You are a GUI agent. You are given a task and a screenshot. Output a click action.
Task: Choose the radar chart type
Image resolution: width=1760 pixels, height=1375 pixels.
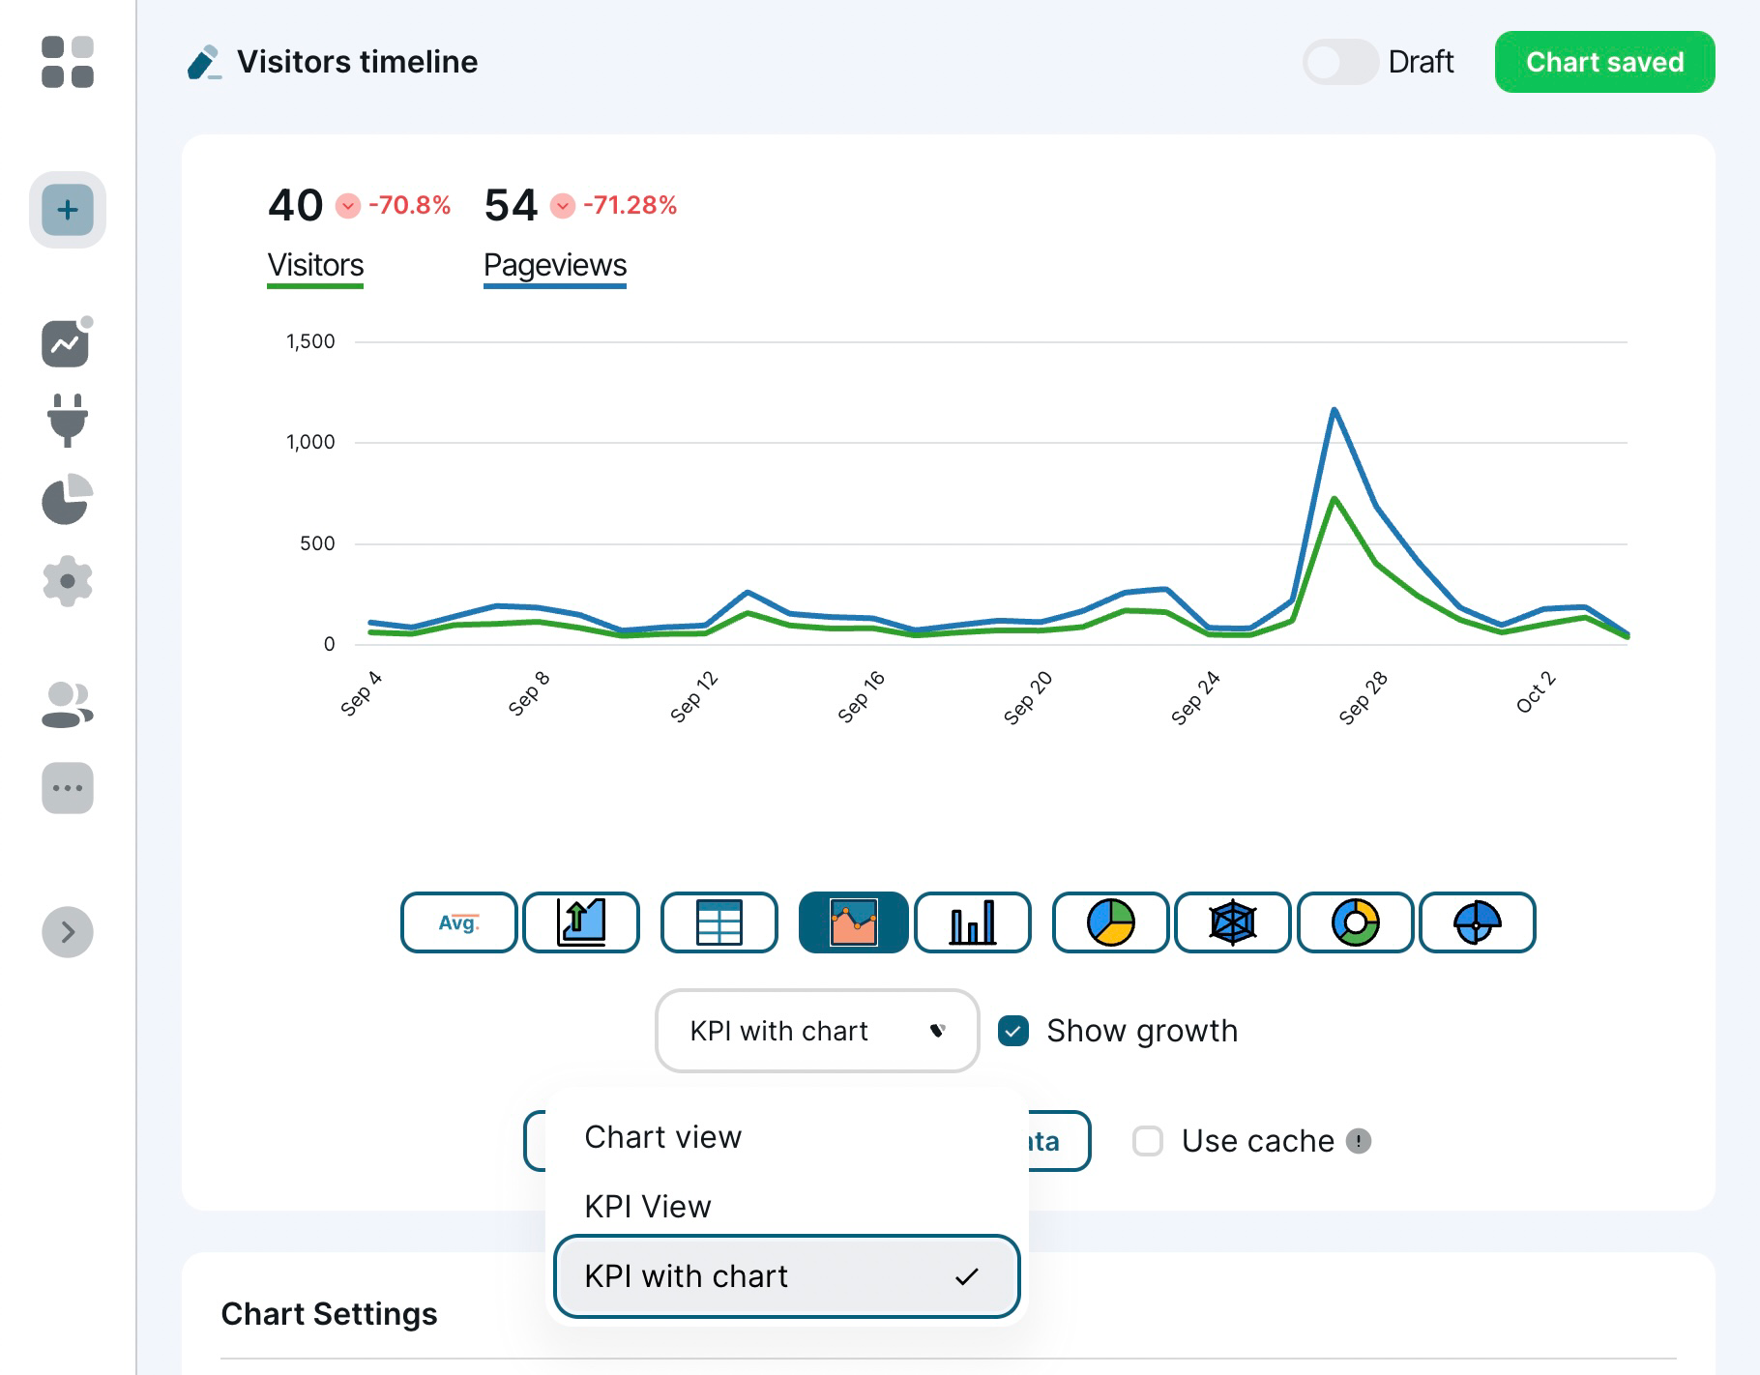1232,923
